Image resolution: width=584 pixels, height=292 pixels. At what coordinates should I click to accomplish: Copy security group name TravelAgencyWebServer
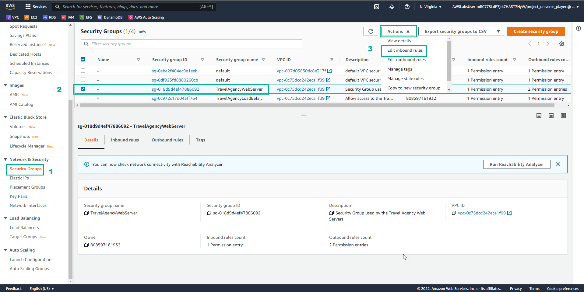pos(86,213)
